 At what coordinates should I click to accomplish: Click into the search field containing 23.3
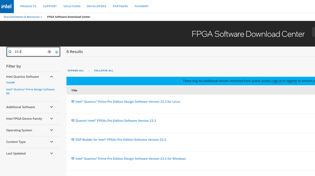tap(30, 52)
